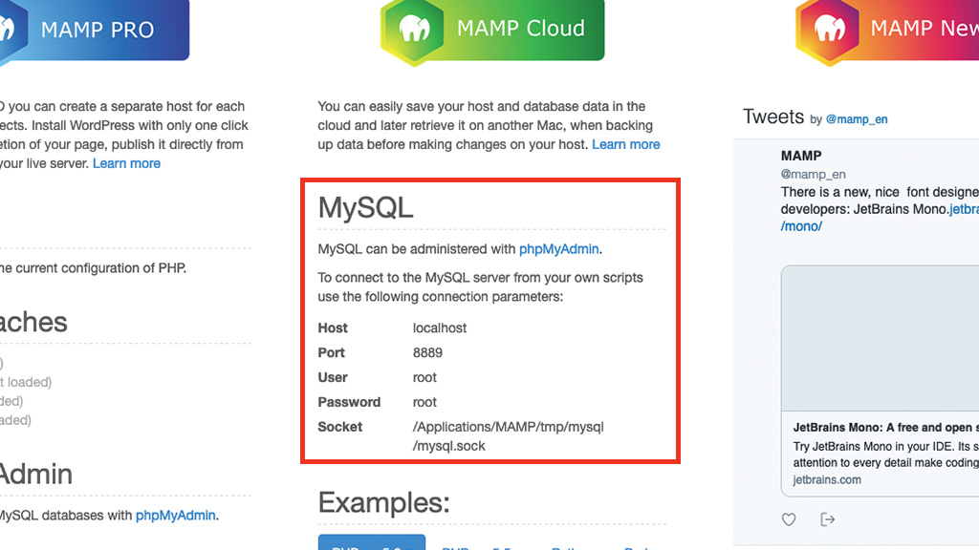Share the tweet using the arrow icon
979x550 pixels.
(x=827, y=519)
